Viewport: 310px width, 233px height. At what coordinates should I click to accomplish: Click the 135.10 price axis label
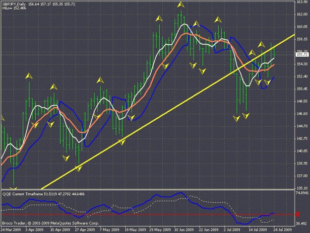pos(302,188)
